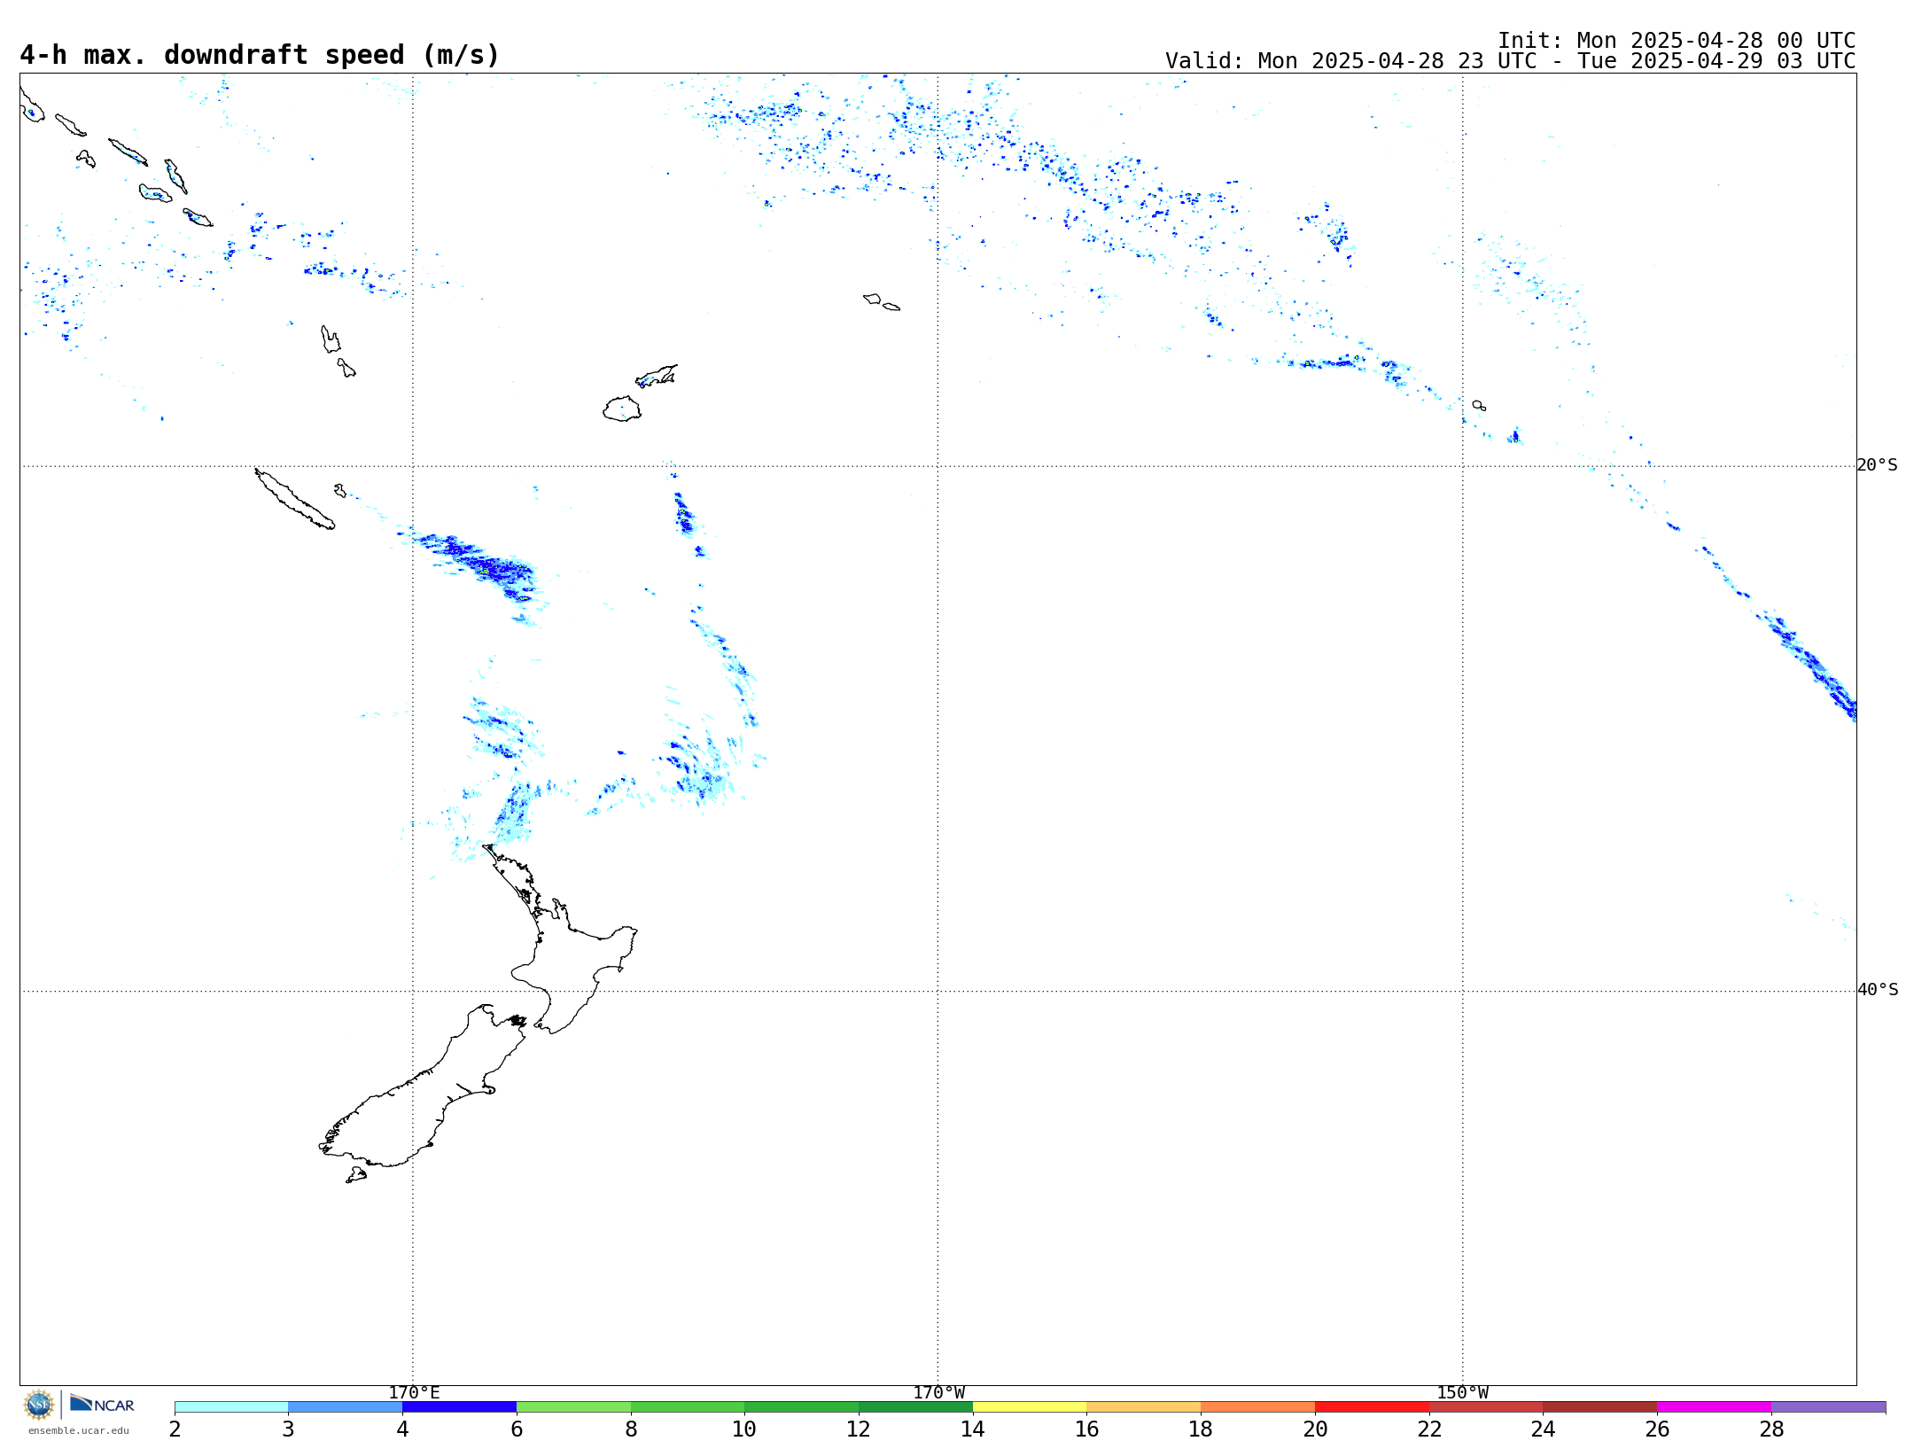
Task: Select the light orange 16-18 colorbar segment
Action: [x=1144, y=1407]
